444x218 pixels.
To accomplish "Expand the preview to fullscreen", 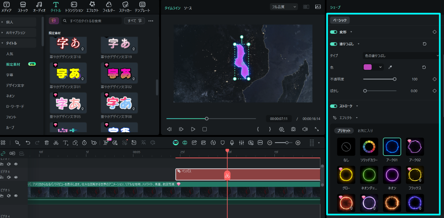I will (x=317, y=129).
